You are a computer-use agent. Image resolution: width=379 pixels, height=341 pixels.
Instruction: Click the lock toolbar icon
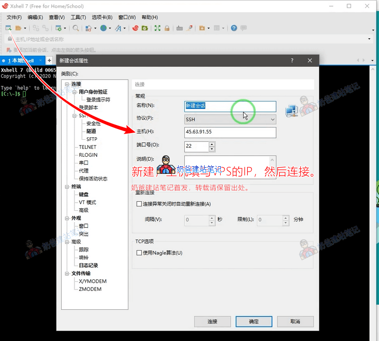[166, 27]
